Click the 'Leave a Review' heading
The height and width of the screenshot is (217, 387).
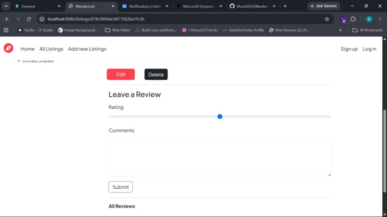134,94
